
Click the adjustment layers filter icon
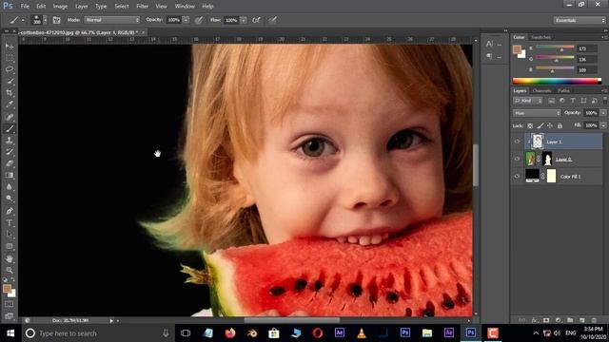tap(562, 101)
